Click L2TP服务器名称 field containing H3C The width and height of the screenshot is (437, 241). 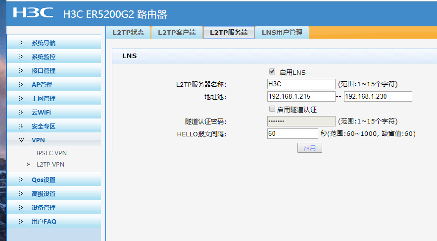(x=301, y=84)
